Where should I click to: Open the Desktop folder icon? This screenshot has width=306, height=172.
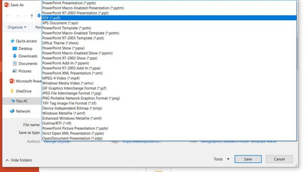pyautogui.click(x=15, y=49)
